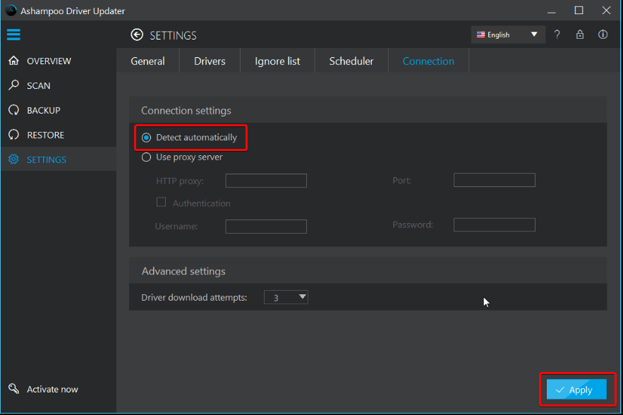Click the info icon in the top bar
This screenshot has height=415, width=623.
[x=602, y=34]
